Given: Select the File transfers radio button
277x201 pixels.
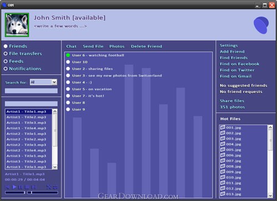Looking at the screenshot, I should tap(6, 54).
